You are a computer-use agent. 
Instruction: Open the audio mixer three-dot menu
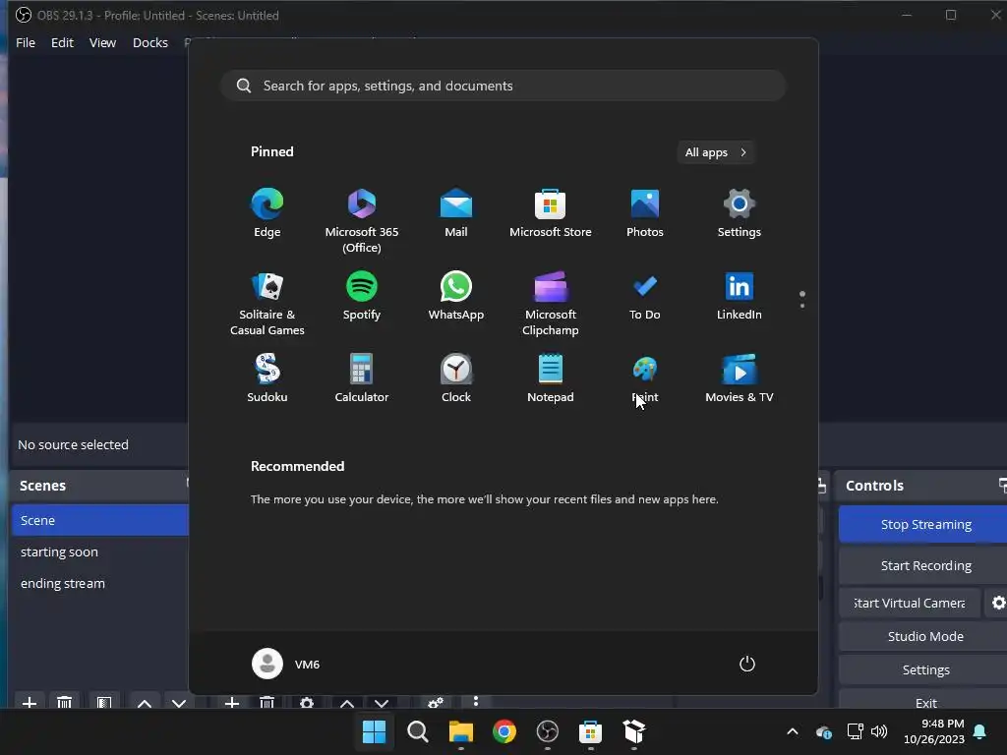click(x=476, y=701)
